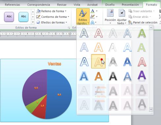This screenshot has width=161, height=125.
Task: Click the Posición layout icon
Action: (x=110, y=17)
